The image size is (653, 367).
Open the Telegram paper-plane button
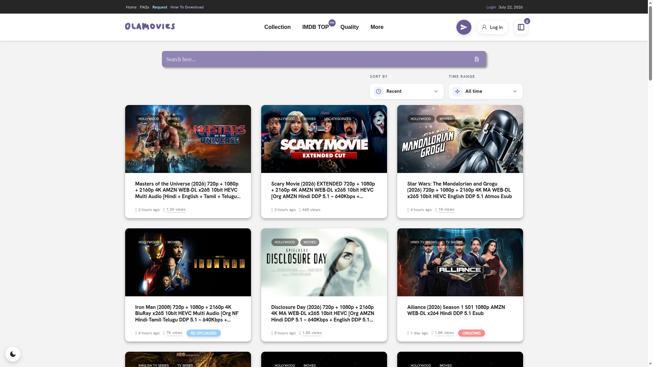464,27
